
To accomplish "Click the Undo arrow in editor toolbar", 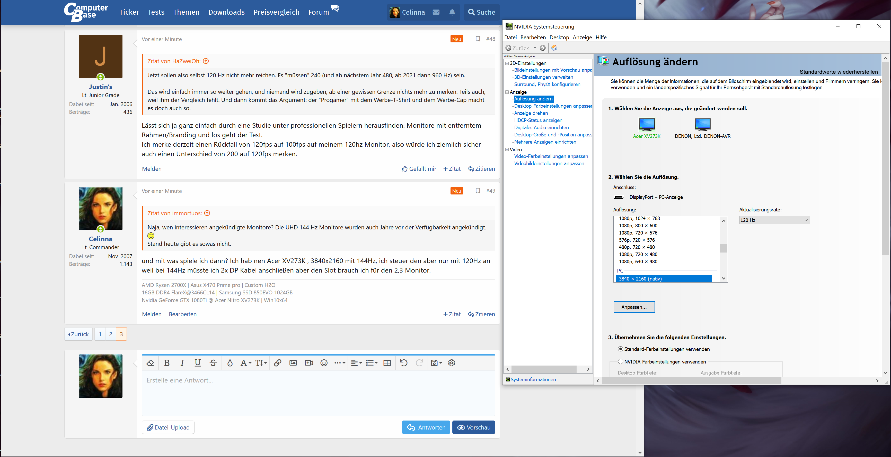I will (403, 363).
